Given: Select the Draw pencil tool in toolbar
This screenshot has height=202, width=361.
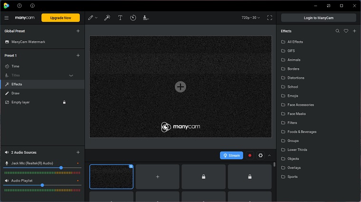Looking at the screenshot, I should pos(91,18).
